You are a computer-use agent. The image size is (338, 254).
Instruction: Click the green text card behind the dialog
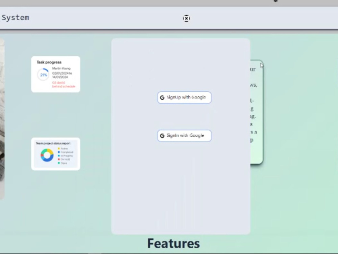click(x=257, y=112)
